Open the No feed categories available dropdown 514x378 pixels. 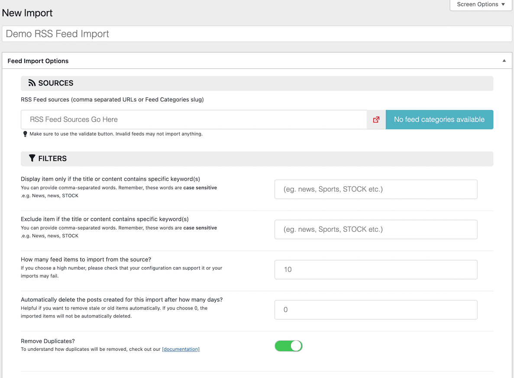[x=439, y=120]
